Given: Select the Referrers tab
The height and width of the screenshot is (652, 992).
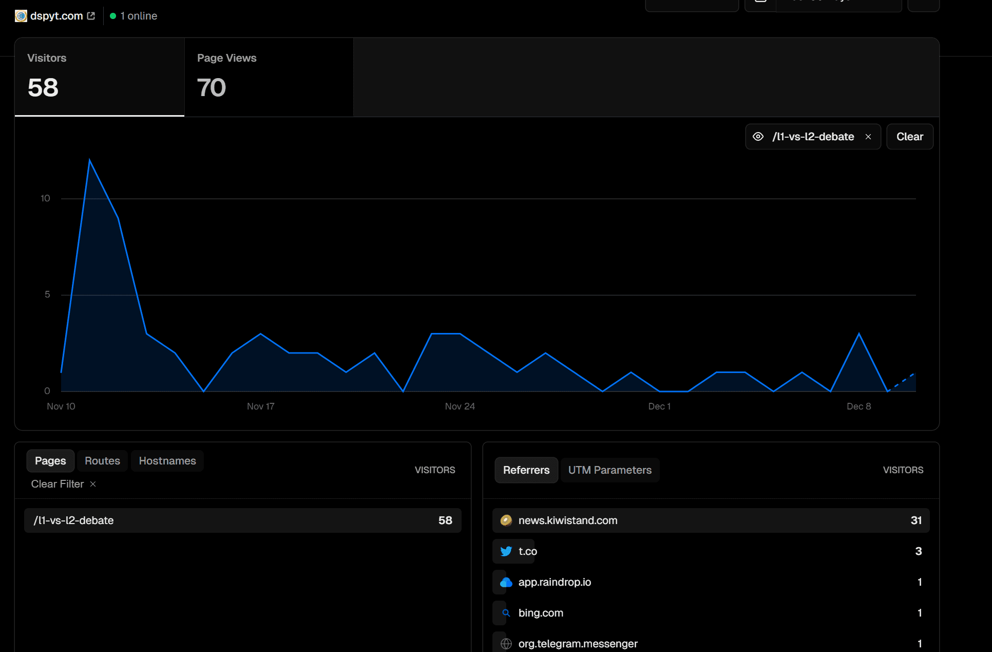Looking at the screenshot, I should [526, 470].
